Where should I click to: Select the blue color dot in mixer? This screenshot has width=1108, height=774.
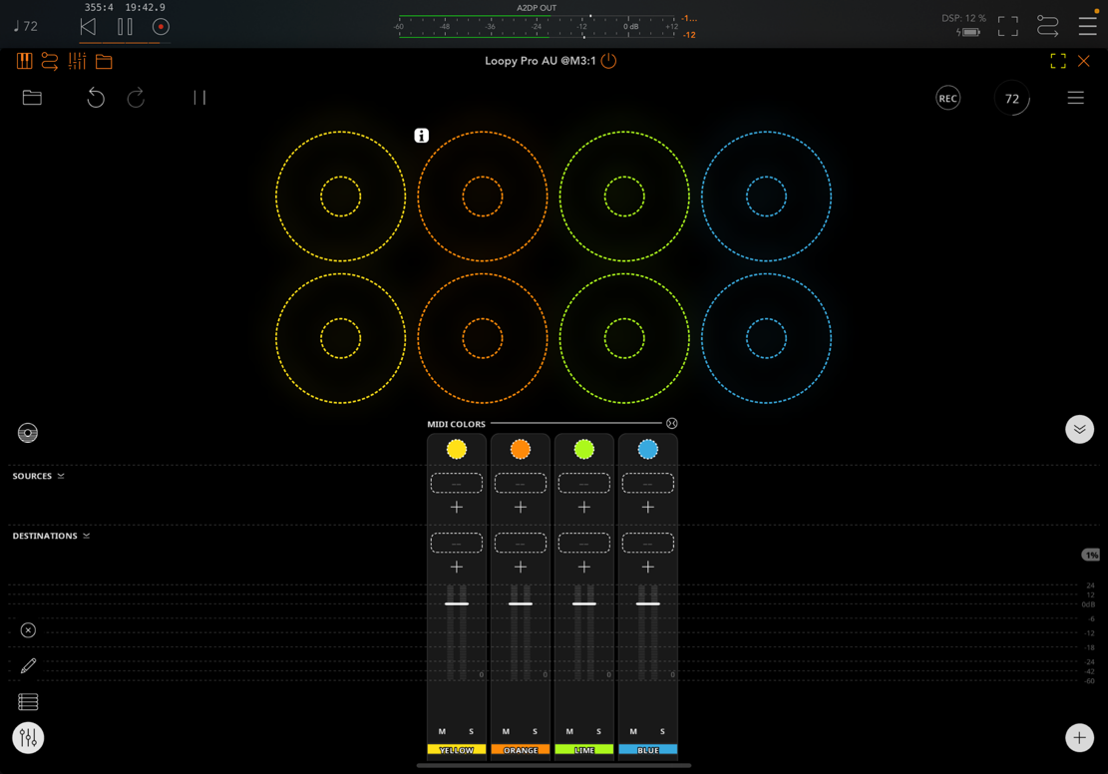tap(648, 449)
